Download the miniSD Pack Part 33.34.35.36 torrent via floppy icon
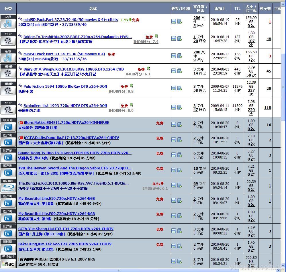This screenshot has height=272, width=286. click(x=174, y=56)
